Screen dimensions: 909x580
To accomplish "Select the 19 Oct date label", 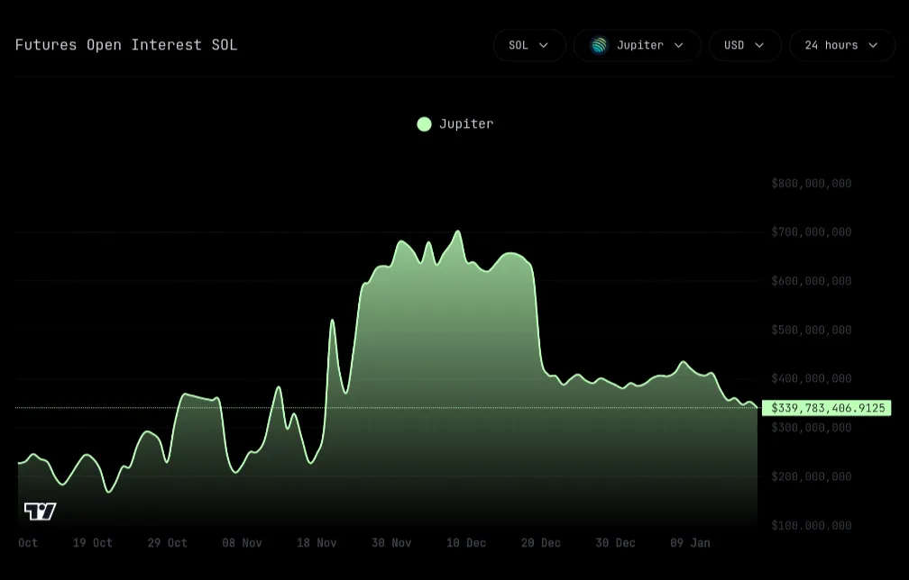I will pyautogui.click(x=93, y=543).
